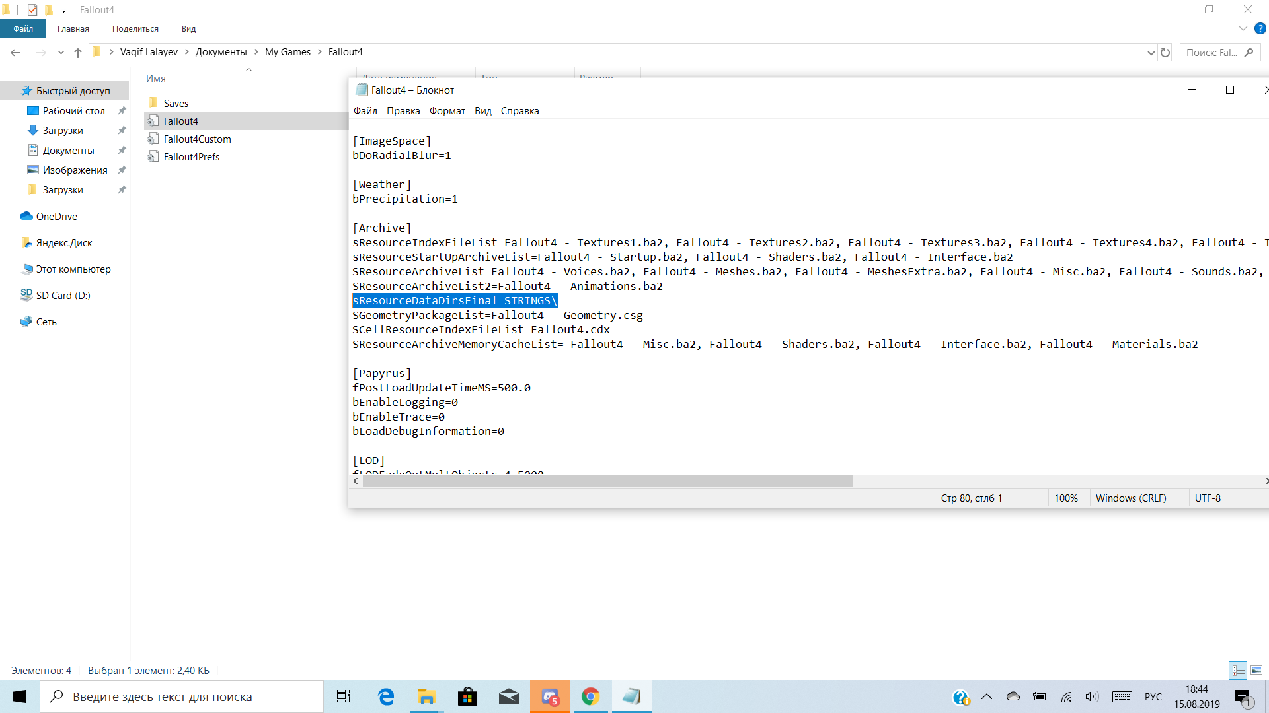
Task: Expand the Explorer ribbon chevron
Action: click(x=1243, y=29)
